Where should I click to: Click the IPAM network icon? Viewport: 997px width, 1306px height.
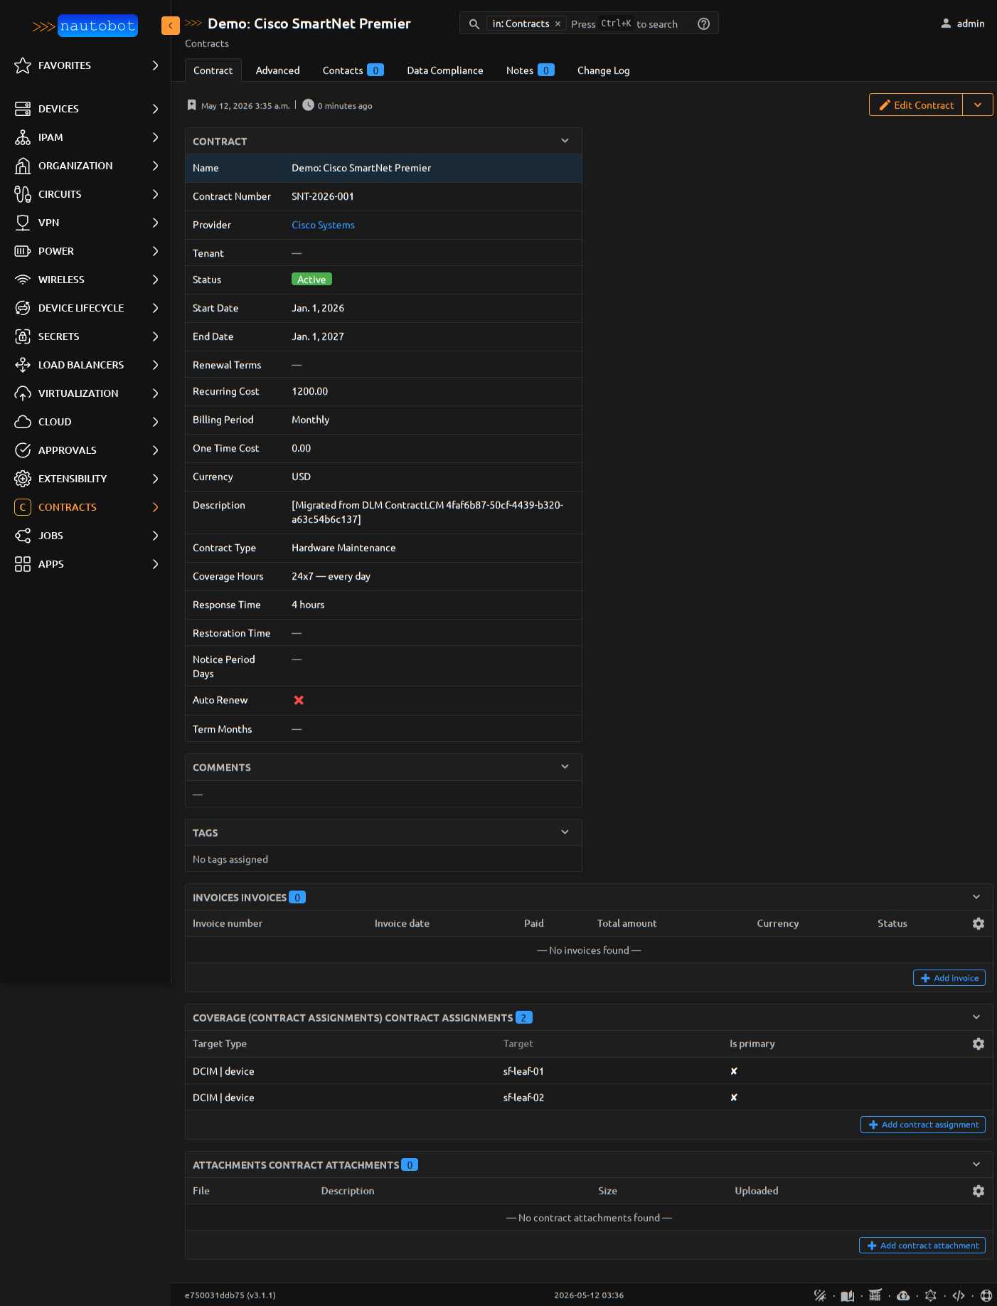click(23, 137)
